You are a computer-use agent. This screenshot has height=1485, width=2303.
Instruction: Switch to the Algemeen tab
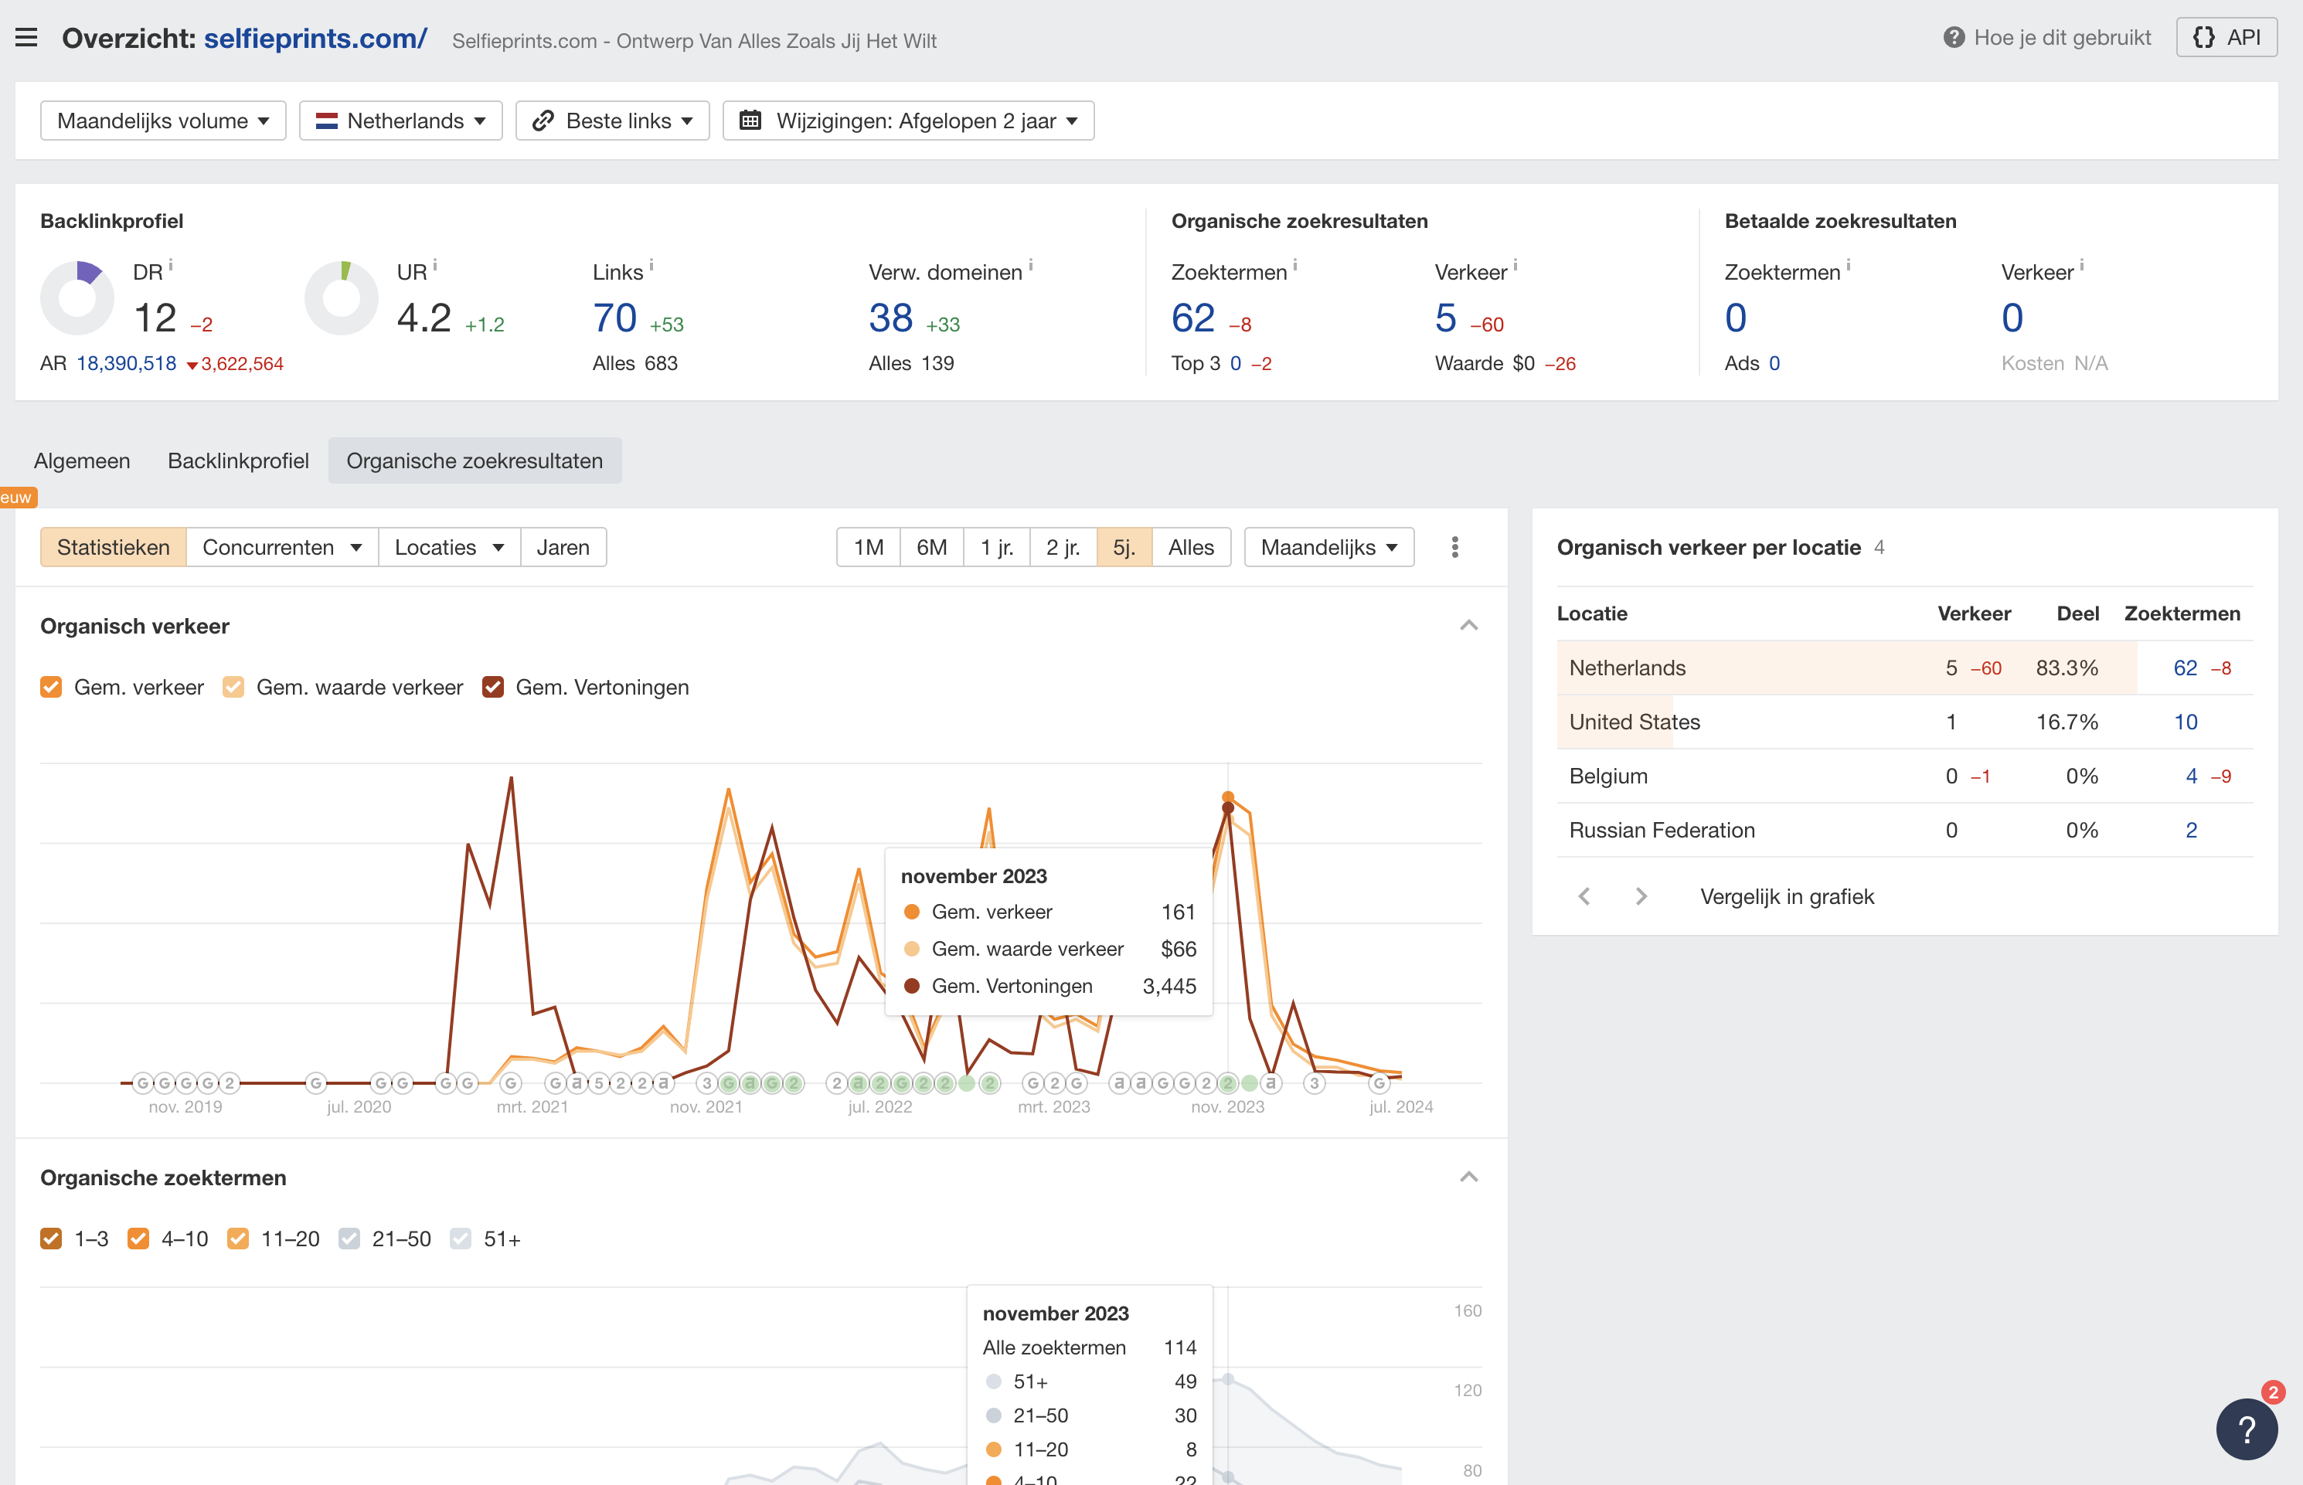coord(82,461)
